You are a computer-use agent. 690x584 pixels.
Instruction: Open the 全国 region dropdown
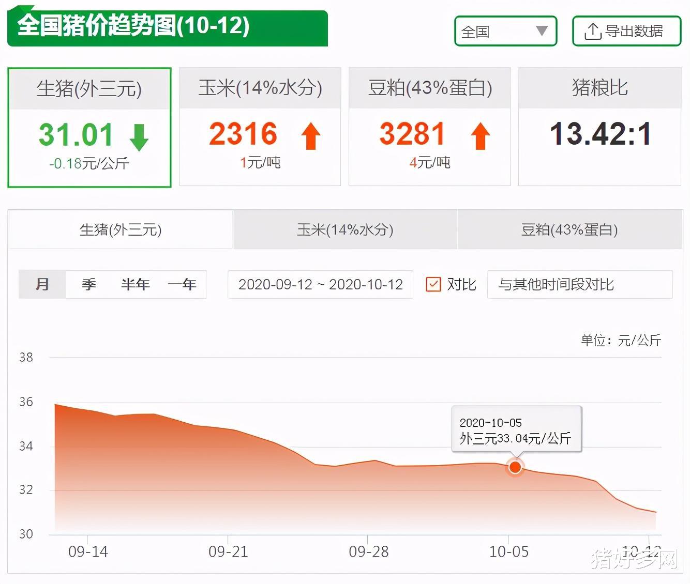click(505, 31)
